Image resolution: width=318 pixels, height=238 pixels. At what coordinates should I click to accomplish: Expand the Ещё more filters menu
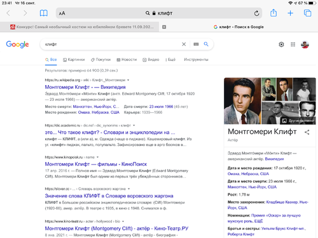pyautogui.click(x=170, y=60)
